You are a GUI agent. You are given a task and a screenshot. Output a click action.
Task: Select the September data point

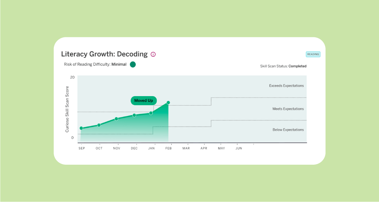point(81,128)
